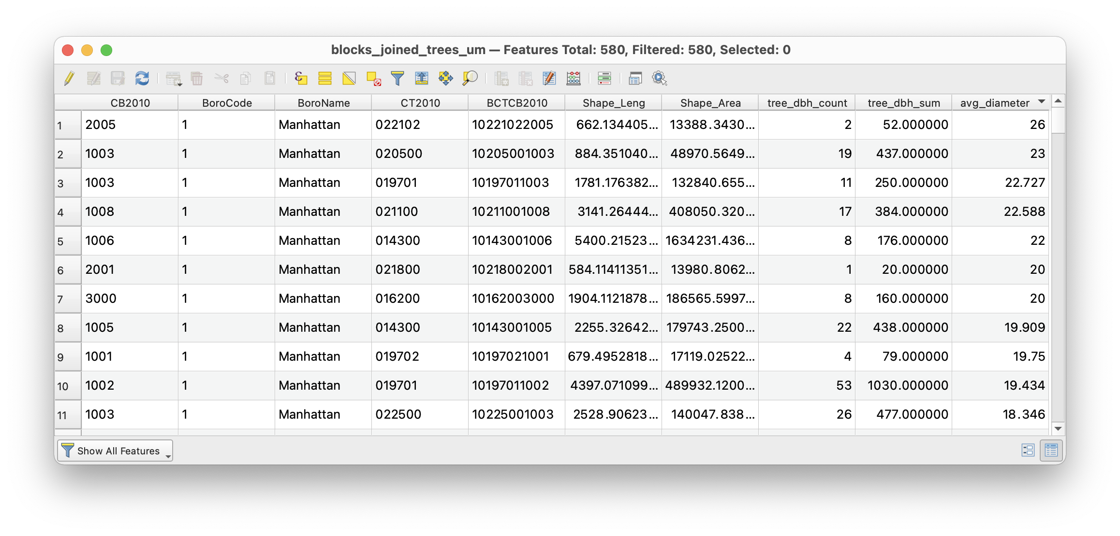Select features using an expression
Viewport: 1120px width, 536px height.
tap(301, 78)
